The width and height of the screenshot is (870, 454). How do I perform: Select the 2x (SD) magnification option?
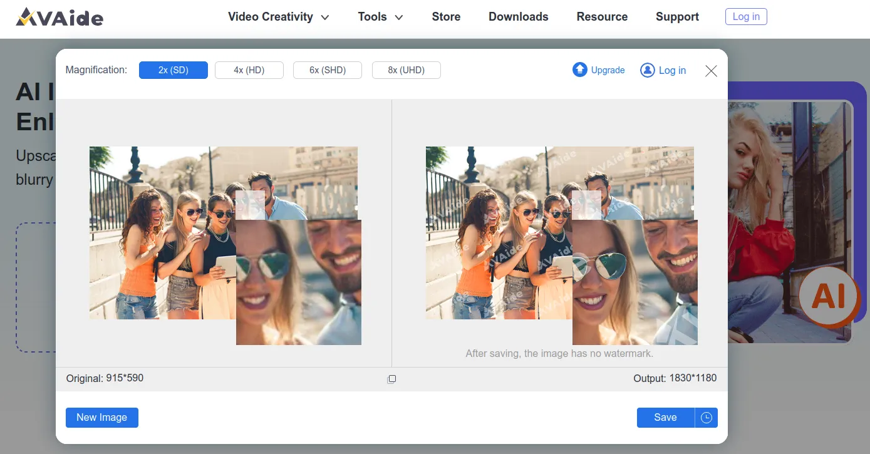(173, 70)
